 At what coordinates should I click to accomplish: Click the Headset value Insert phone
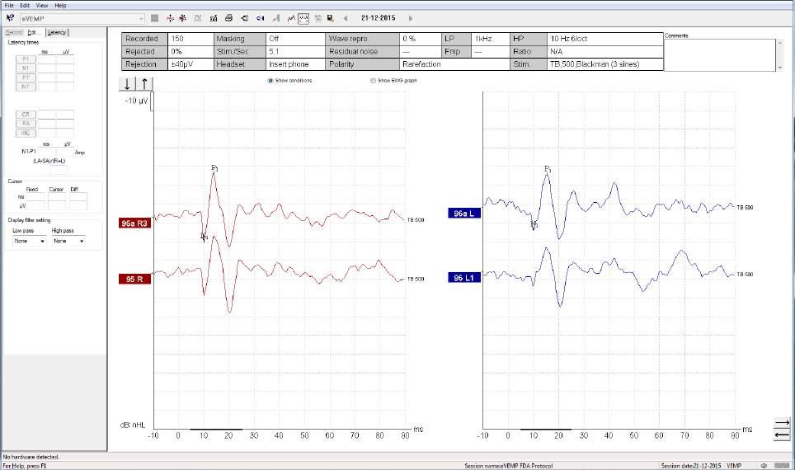coord(295,64)
